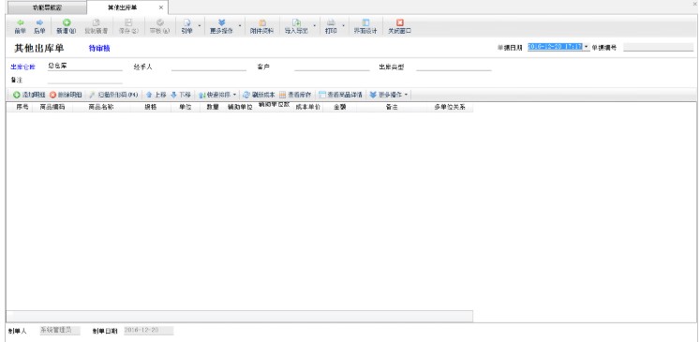Screen dimensions: 700x342
Task: Click the 单据日期 date field
Action: (x=556, y=47)
